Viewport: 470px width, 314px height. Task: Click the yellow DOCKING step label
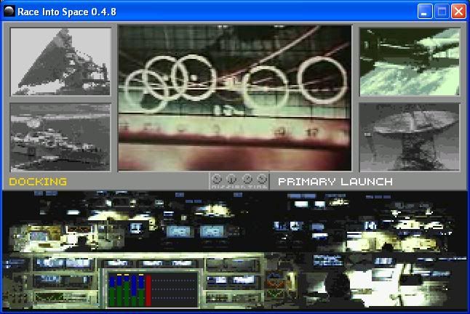(x=38, y=182)
